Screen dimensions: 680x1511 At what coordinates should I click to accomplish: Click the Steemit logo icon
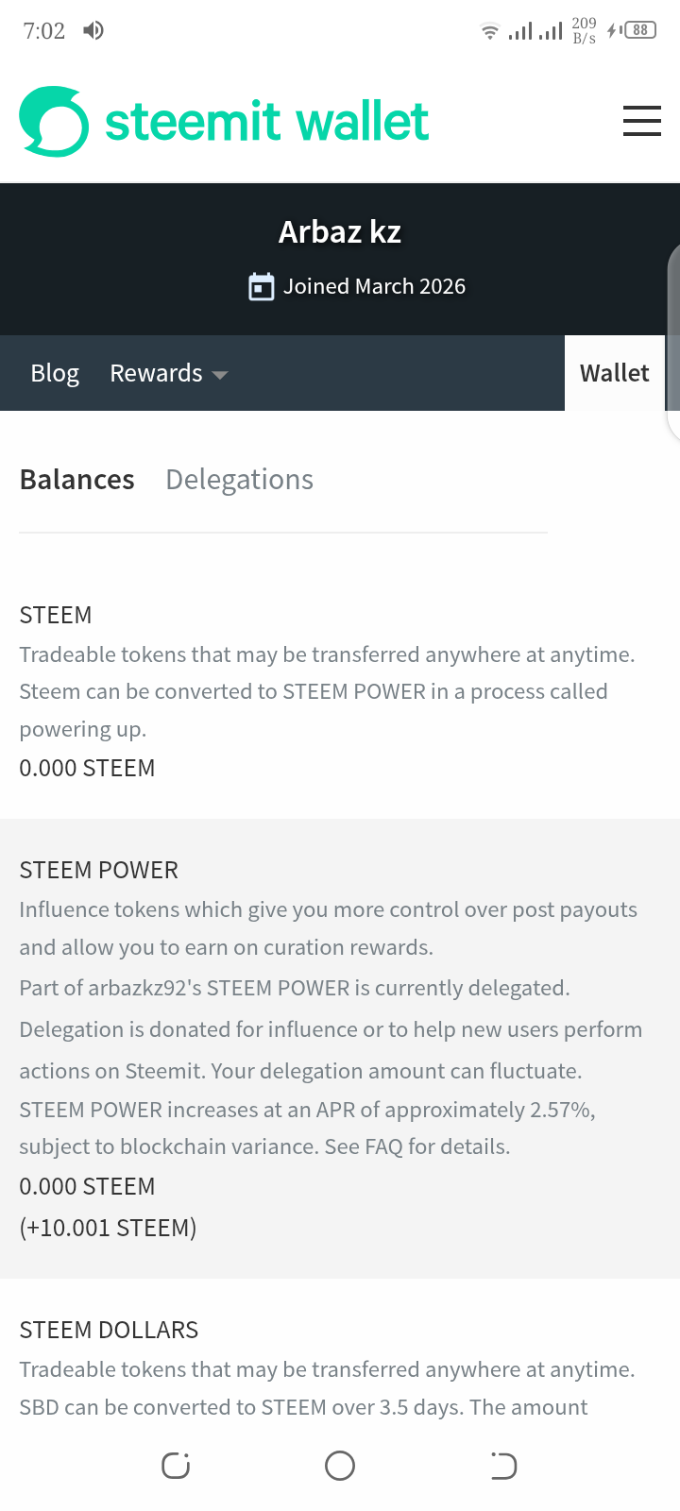54,122
